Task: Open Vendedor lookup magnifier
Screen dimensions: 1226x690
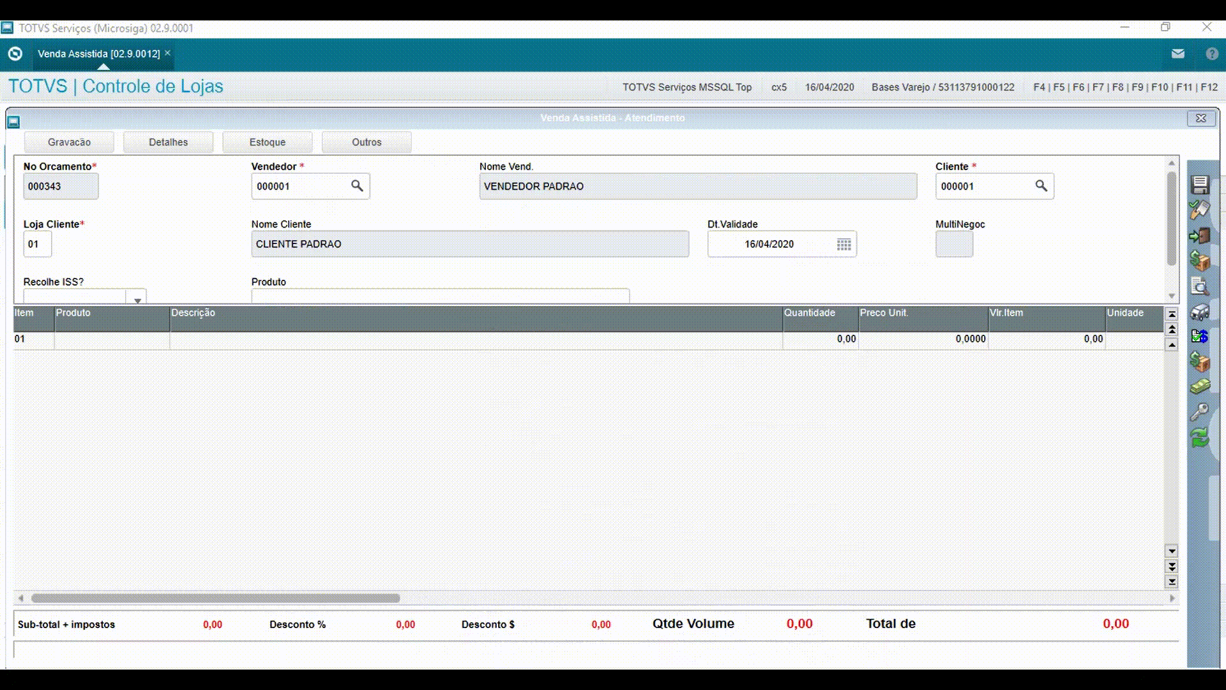Action: click(357, 186)
